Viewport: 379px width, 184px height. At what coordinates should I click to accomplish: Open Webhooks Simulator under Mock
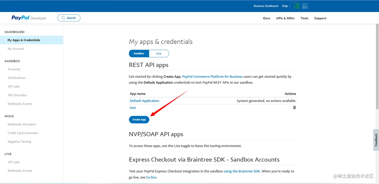click(x=22, y=124)
